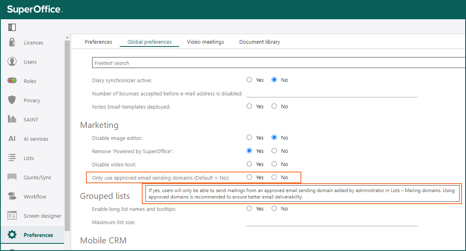
Task: Open AI services icon
Action: point(12,139)
